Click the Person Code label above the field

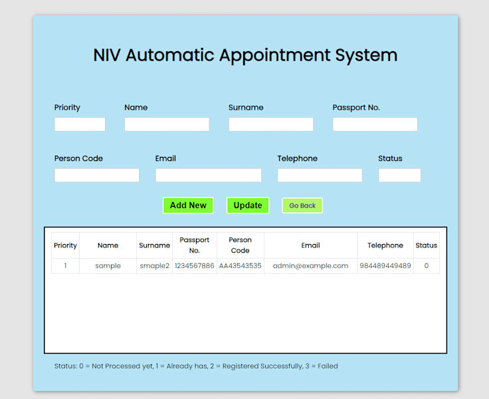point(78,158)
